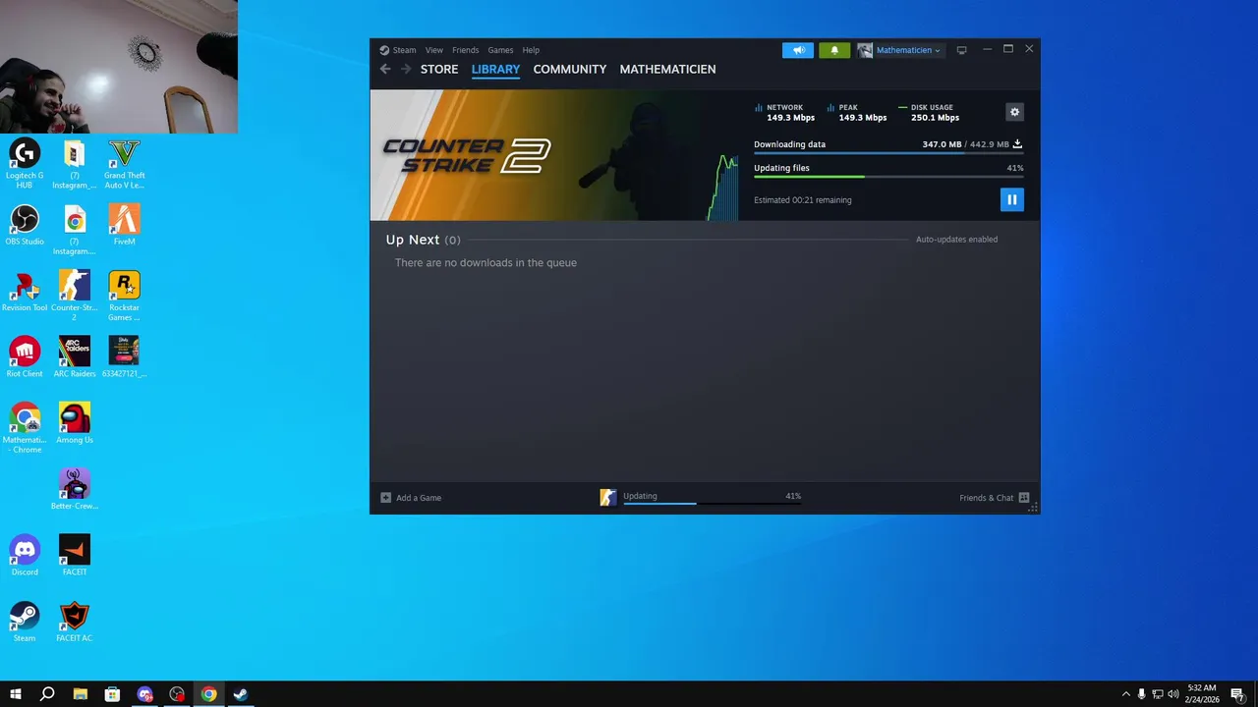1258x707 pixels.
Task: Open Windows Start menu
Action: click(16, 694)
